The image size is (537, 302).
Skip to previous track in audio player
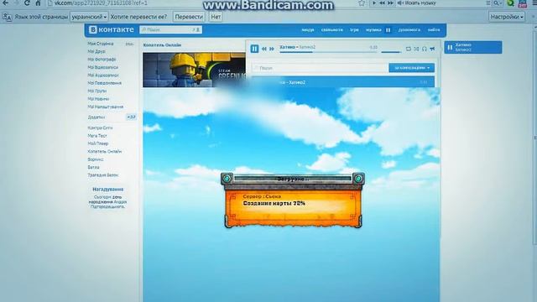(264, 49)
